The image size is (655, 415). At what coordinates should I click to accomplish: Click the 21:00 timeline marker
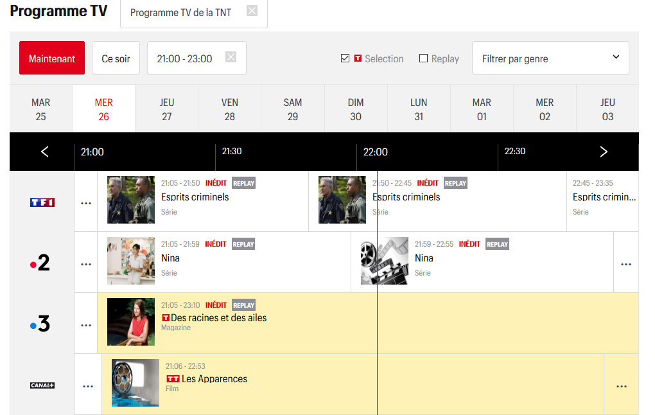(92, 152)
